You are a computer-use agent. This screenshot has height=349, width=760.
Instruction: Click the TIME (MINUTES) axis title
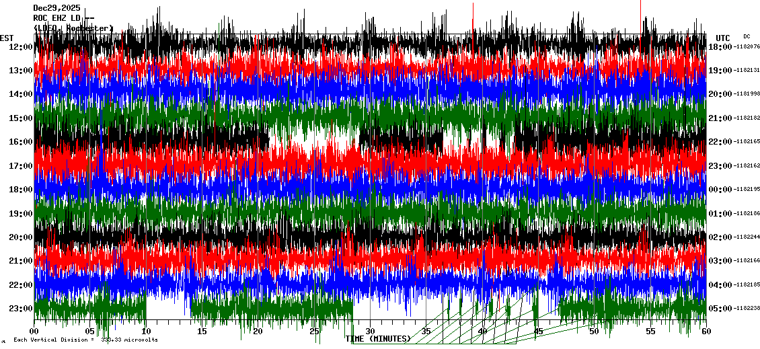point(378,339)
